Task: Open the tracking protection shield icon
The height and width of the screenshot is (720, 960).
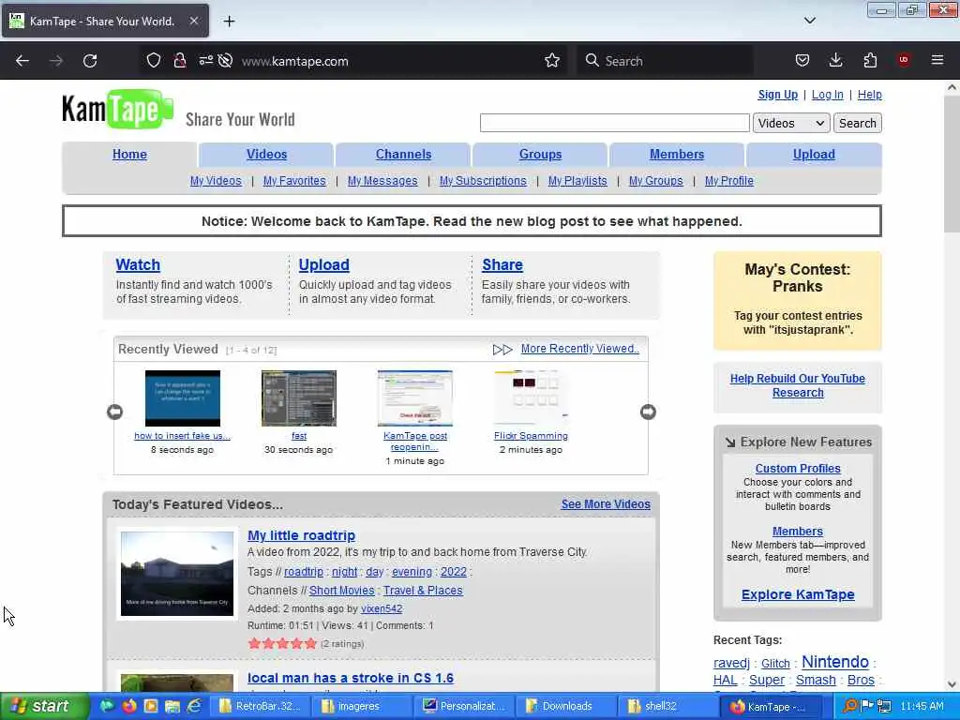Action: [x=154, y=61]
